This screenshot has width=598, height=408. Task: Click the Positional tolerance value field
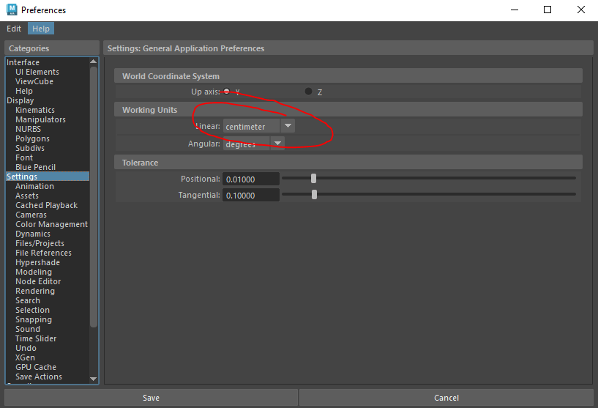click(251, 179)
